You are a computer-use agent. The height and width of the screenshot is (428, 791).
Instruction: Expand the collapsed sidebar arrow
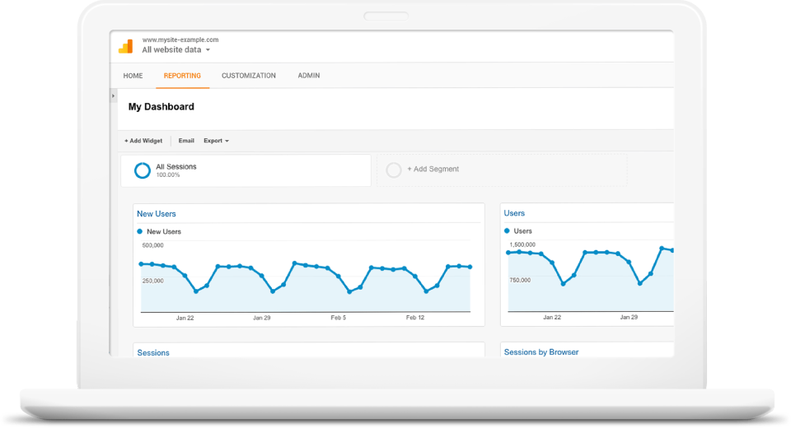[x=113, y=95]
